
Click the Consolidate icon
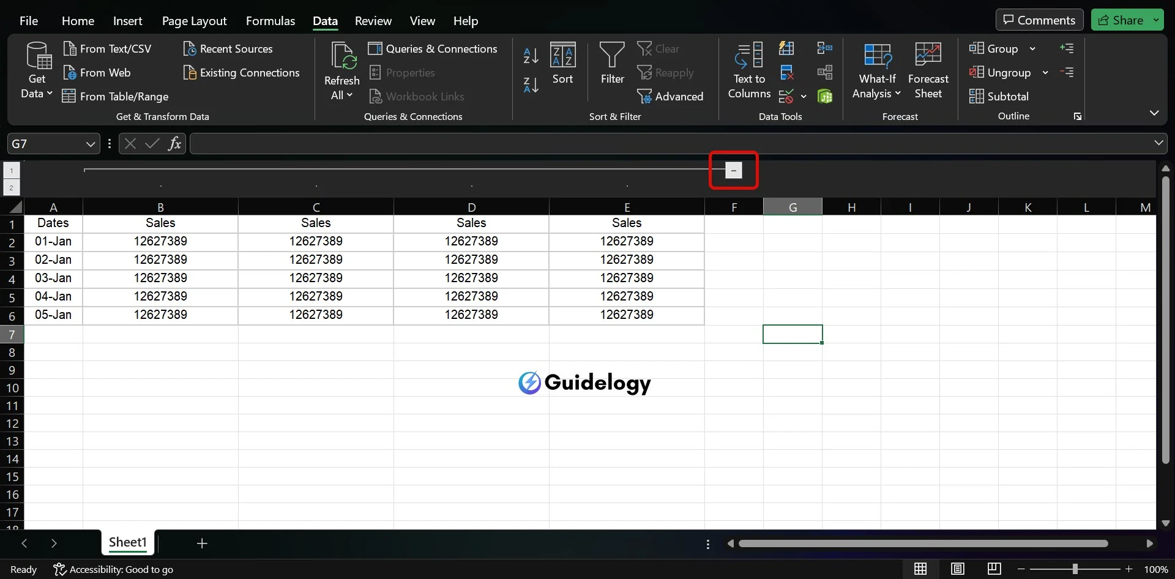tap(825, 48)
